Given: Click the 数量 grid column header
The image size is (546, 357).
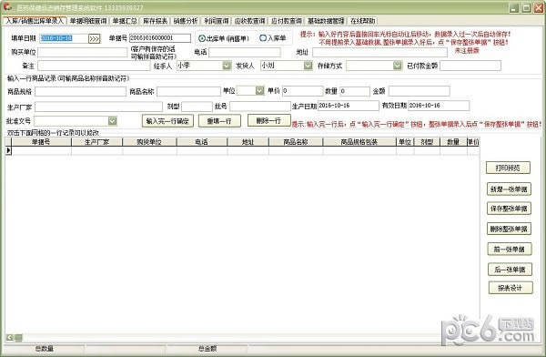Looking at the screenshot, I should click(453, 142).
